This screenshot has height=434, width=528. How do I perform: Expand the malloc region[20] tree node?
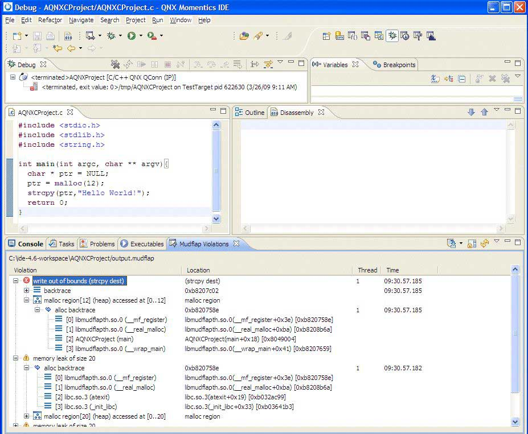point(26,416)
